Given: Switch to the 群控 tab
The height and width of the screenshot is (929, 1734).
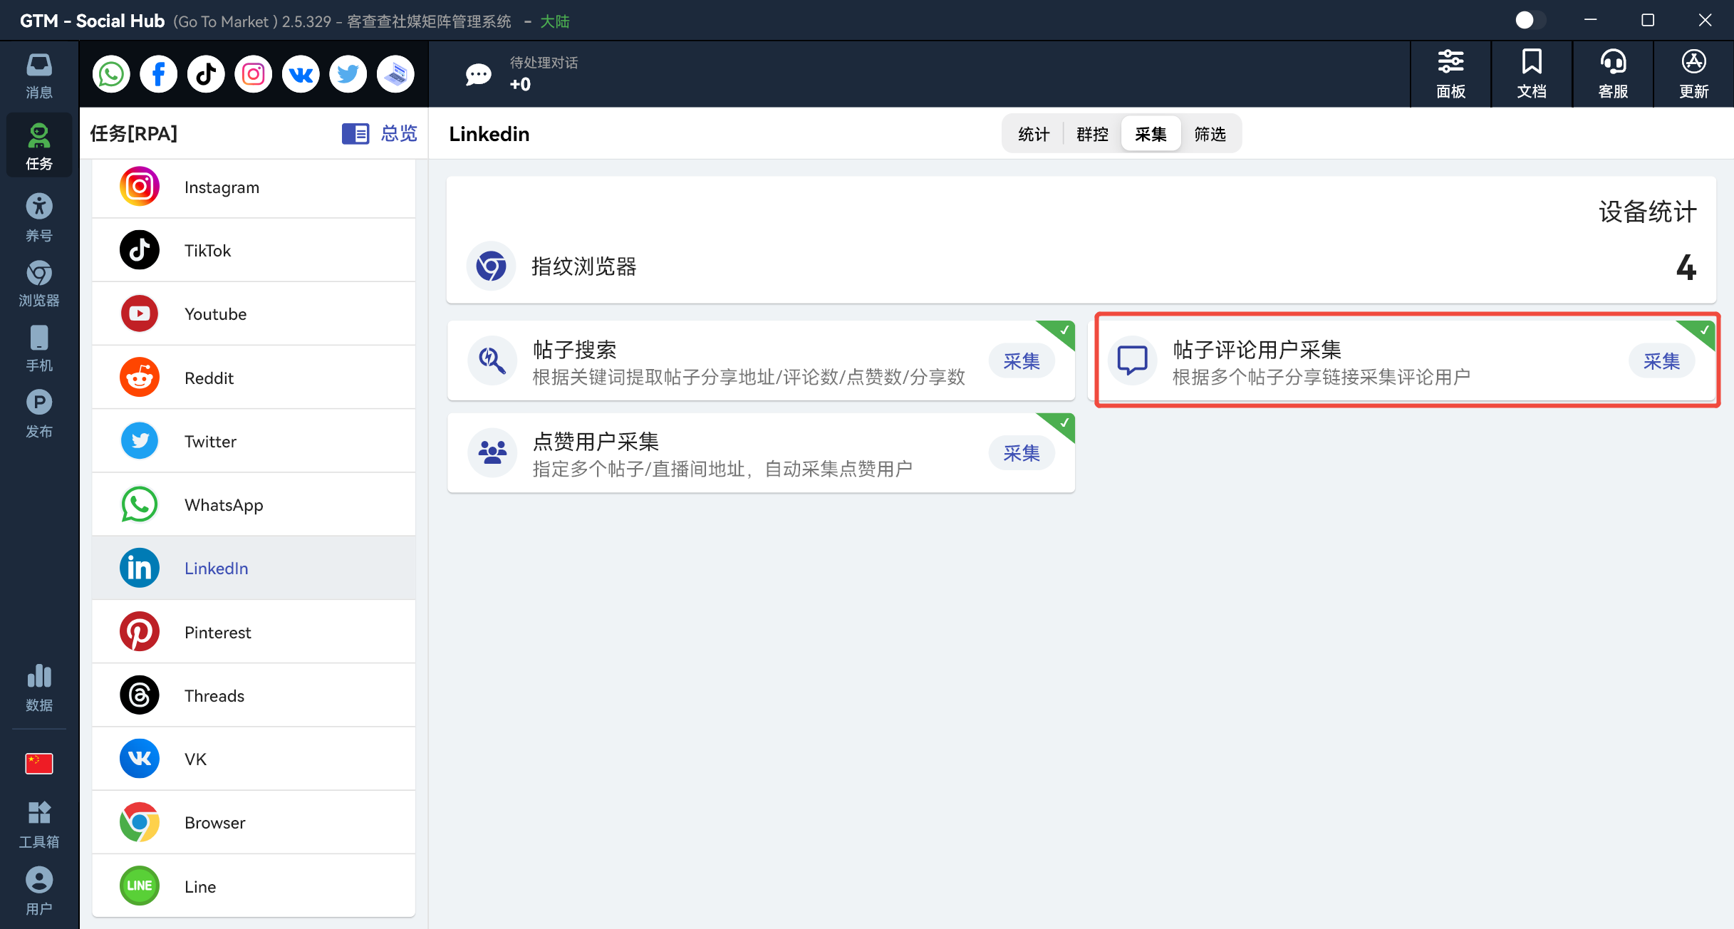Looking at the screenshot, I should 1092,134.
